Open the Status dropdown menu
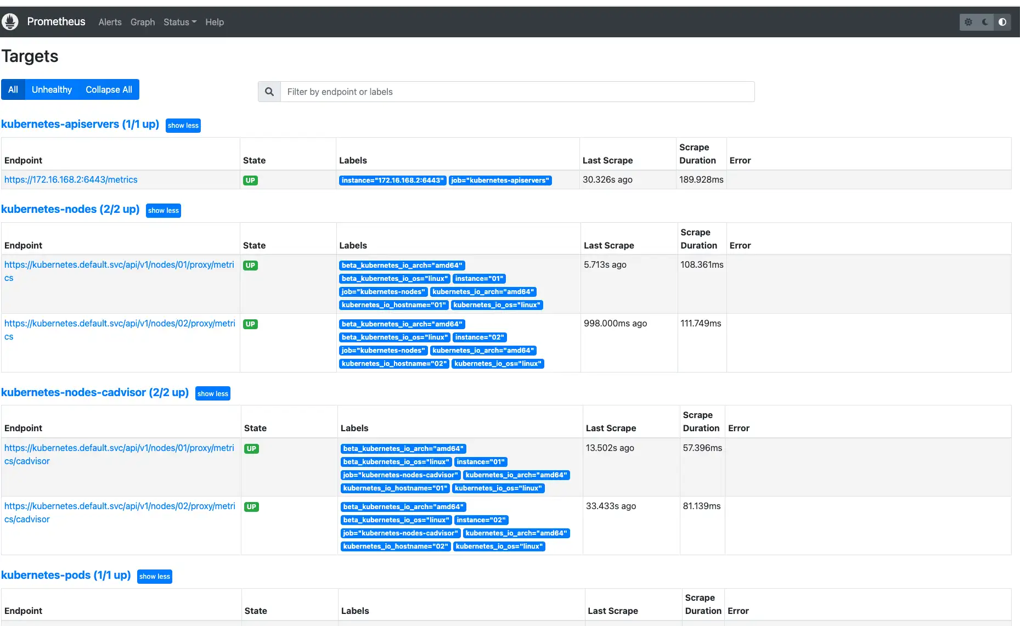1020x626 pixels. (180, 22)
